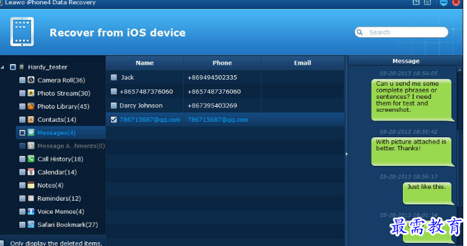Toggle the Messages(4) checkbox
This screenshot has height=246, width=467.
point(22,132)
